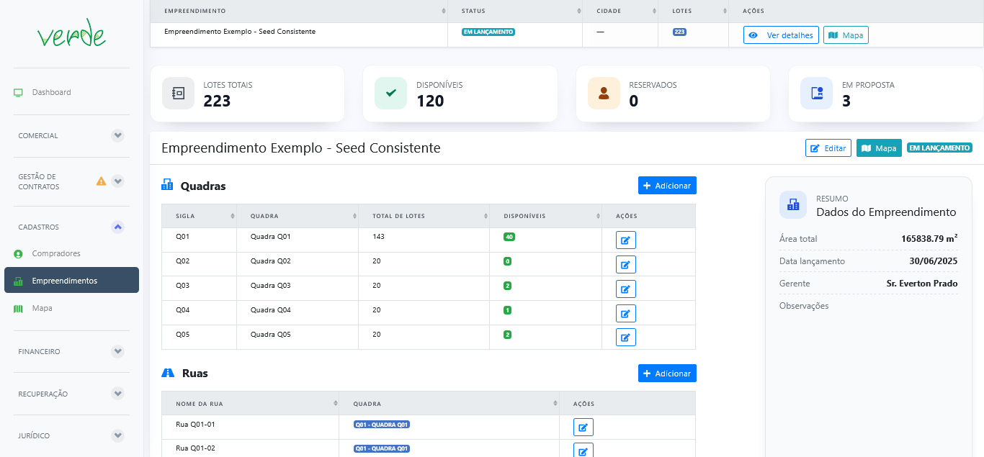
Task: Click edit icon for Quadra Q01 row
Action: click(x=625, y=240)
